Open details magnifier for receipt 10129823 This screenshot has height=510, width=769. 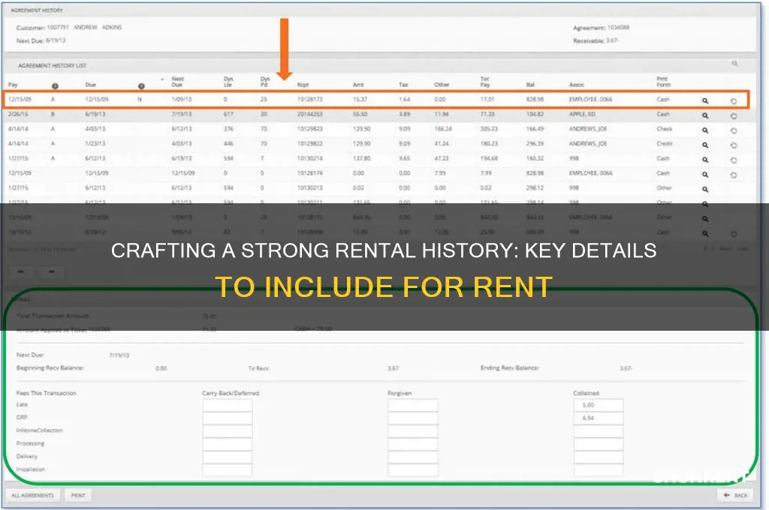(x=704, y=130)
